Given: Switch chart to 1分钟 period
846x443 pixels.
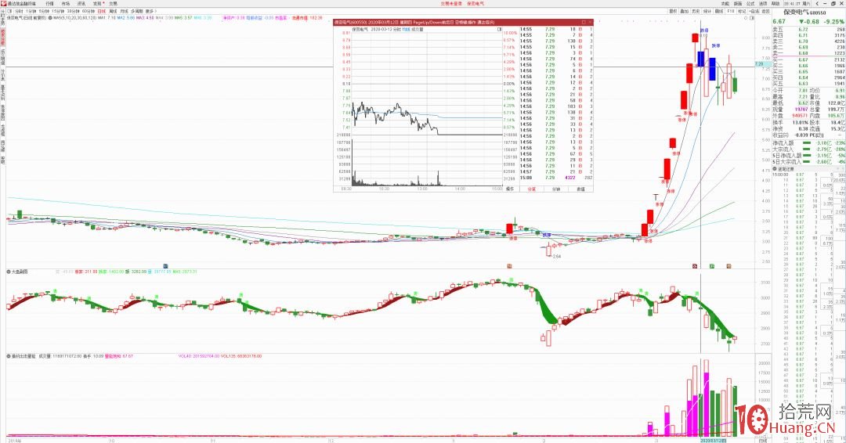Looking at the screenshot, I should [31, 11].
